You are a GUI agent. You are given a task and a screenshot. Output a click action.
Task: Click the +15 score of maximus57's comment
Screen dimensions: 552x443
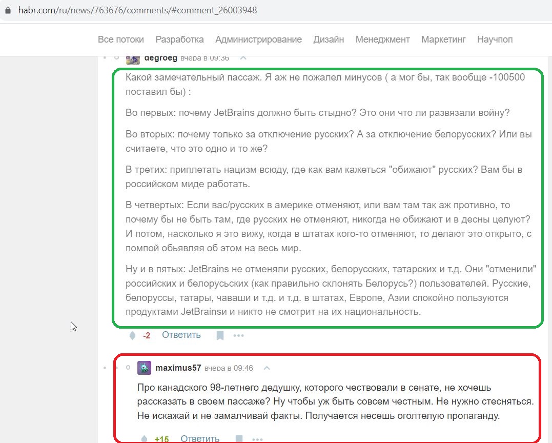pos(161,439)
